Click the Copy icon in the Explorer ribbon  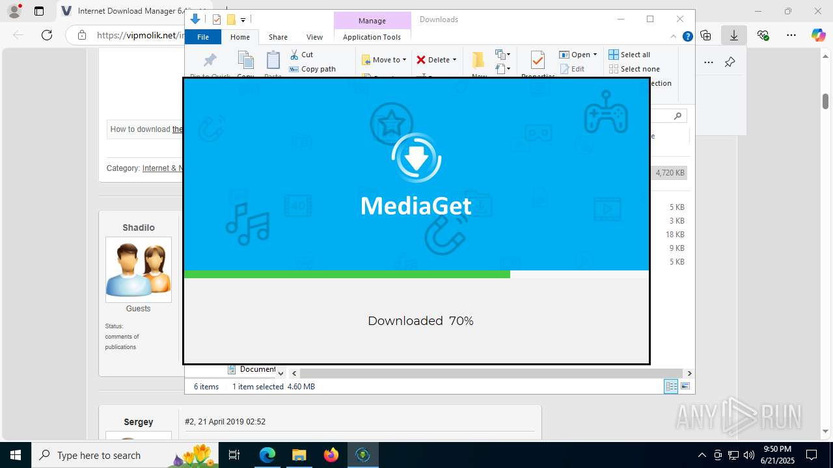coord(245,60)
